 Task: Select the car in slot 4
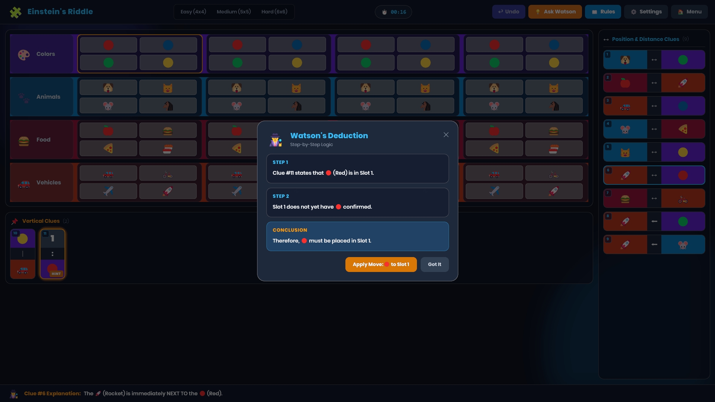[x=494, y=174]
